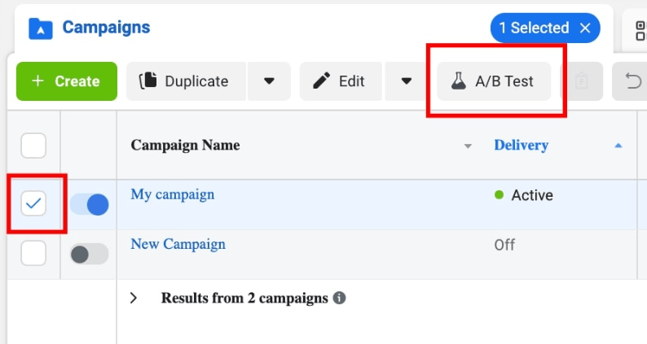
Task: Click the Campaigns folder icon
Action: [41, 28]
